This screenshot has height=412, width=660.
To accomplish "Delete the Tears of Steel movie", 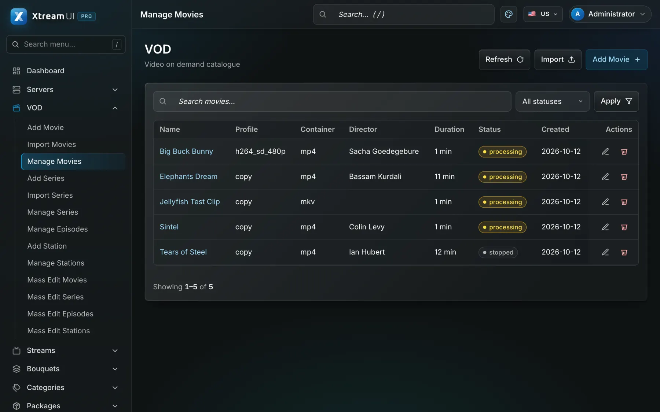I will click(x=624, y=252).
